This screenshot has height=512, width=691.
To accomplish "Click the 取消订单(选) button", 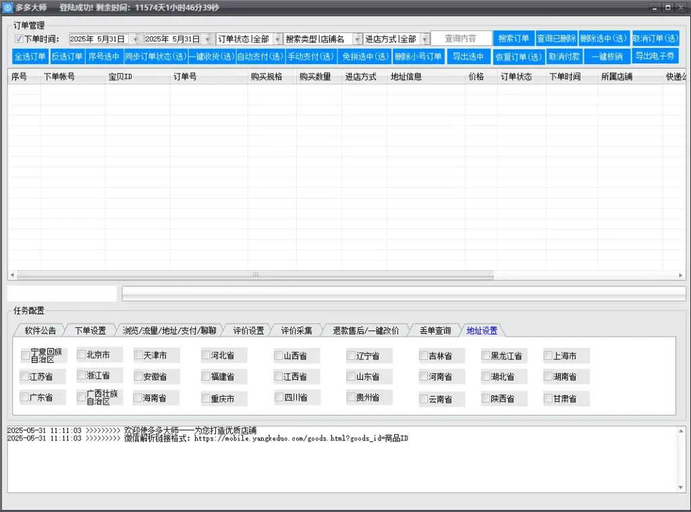I will pyautogui.click(x=655, y=38).
